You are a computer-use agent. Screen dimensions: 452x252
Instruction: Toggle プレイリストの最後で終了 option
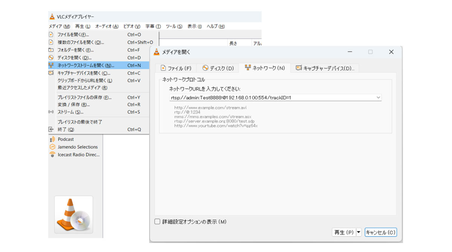(99, 122)
